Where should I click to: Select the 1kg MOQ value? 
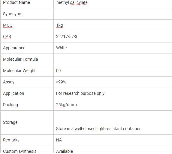[x=59, y=25]
